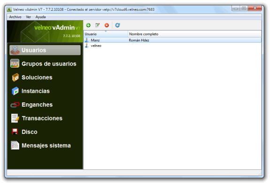Click the Mensajes sistema document icon

[15, 145]
